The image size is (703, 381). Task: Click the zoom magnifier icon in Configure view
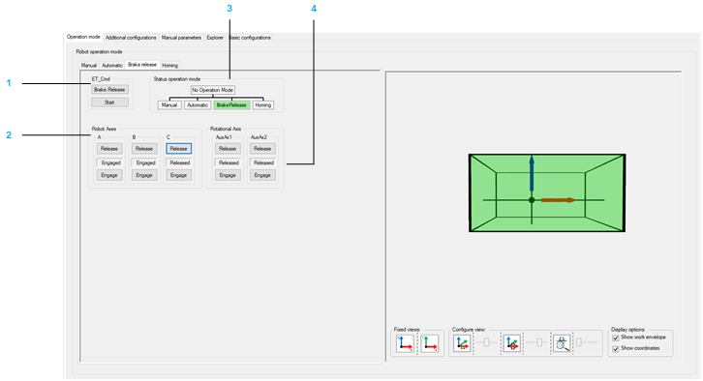pos(562,343)
